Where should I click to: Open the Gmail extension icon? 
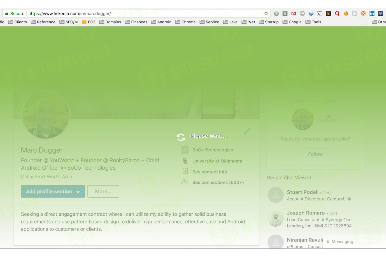pos(294,13)
